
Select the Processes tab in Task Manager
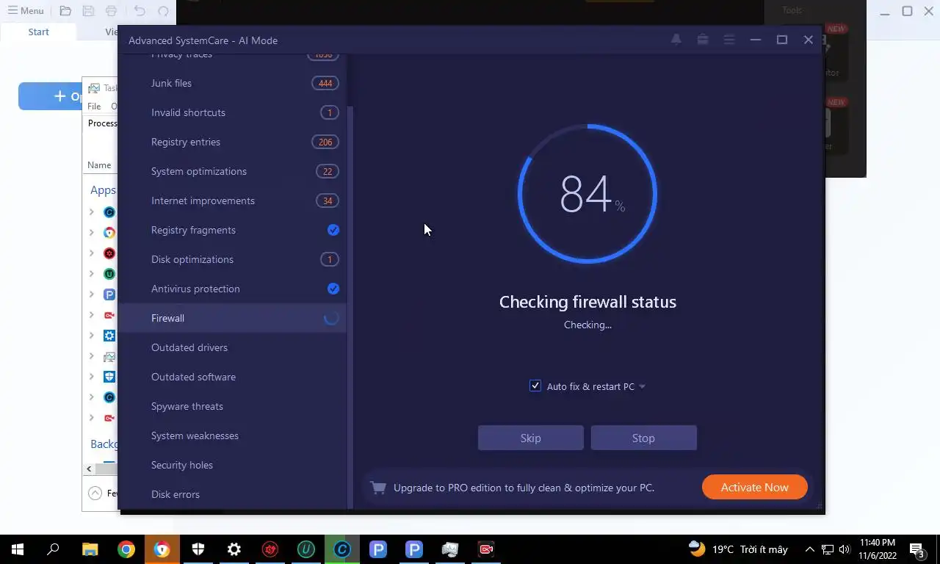point(102,123)
